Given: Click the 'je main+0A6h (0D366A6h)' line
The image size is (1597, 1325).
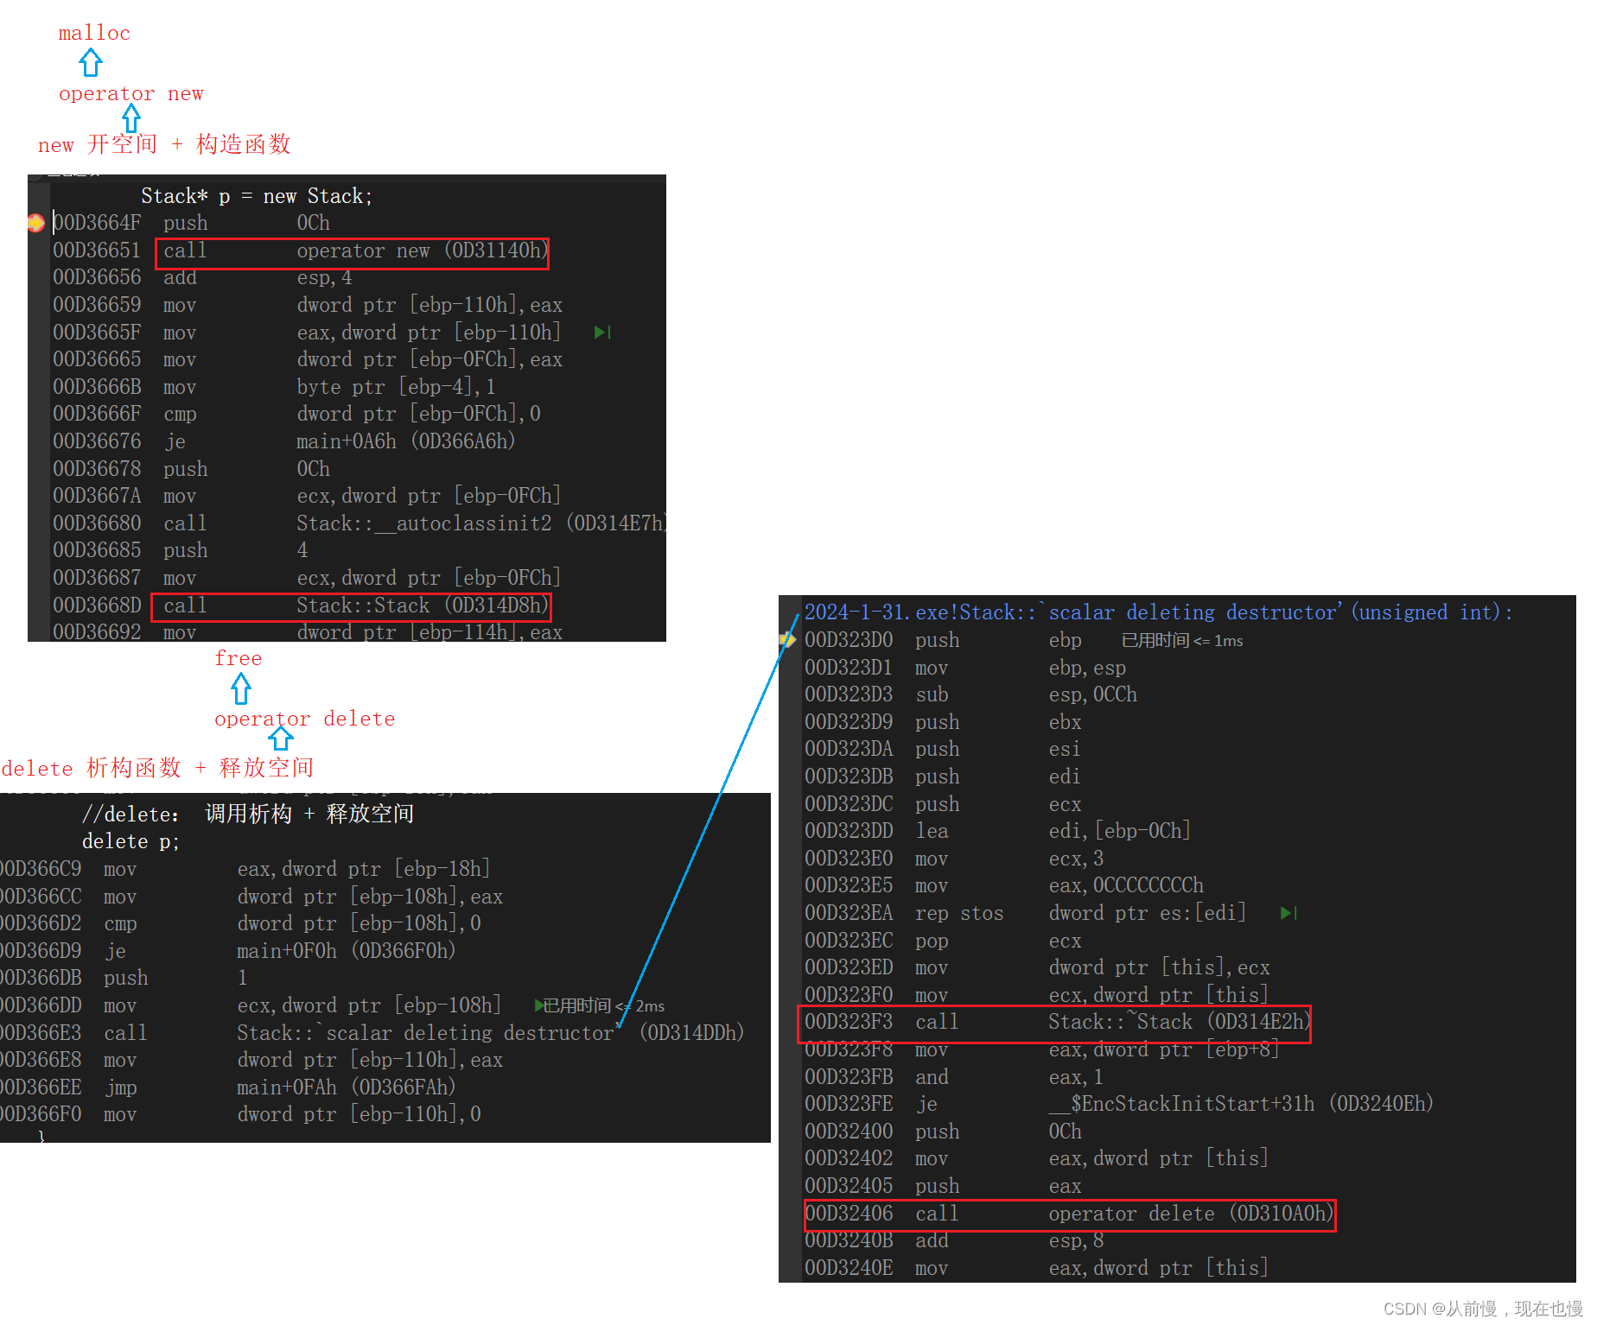Looking at the screenshot, I should 284,441.
